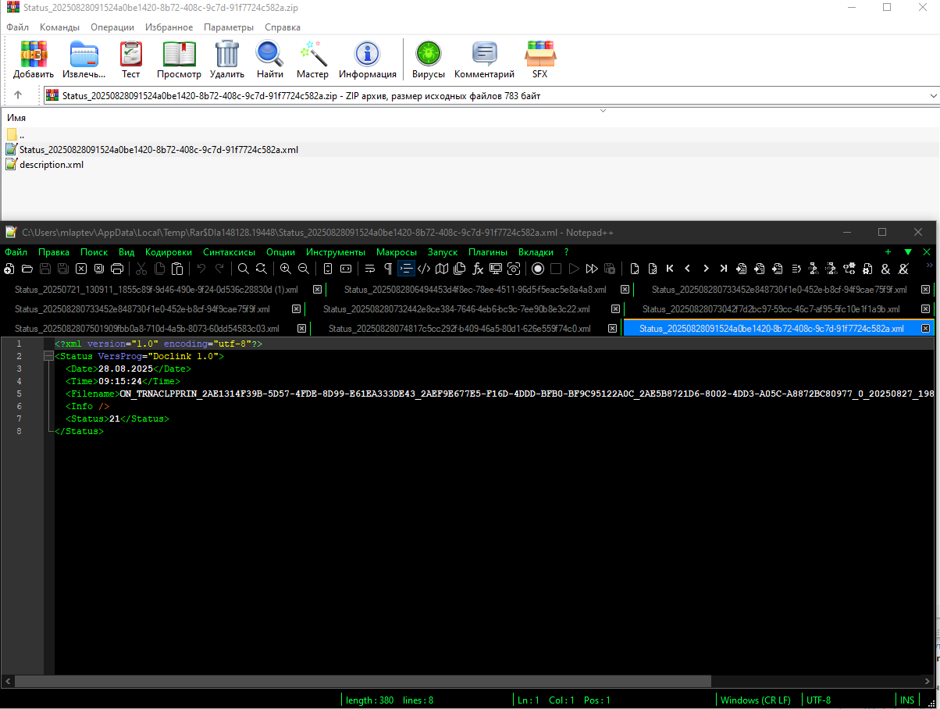The width and height of the screenshot is (940, 709).
Task: Open the Макросы menu in Notepad++
Action: tap(397, 252)
